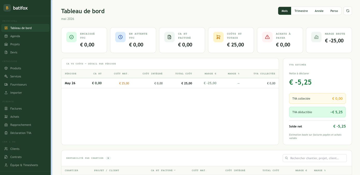Click the Période column header
This screenshot has height=175, width=360.
[71, 74]
